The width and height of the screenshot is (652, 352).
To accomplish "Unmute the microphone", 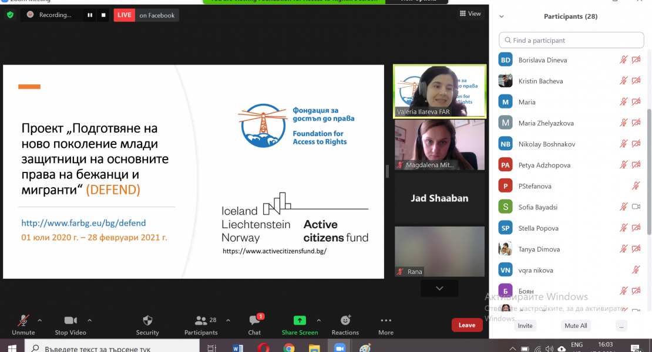I will (x=23, y=324).
